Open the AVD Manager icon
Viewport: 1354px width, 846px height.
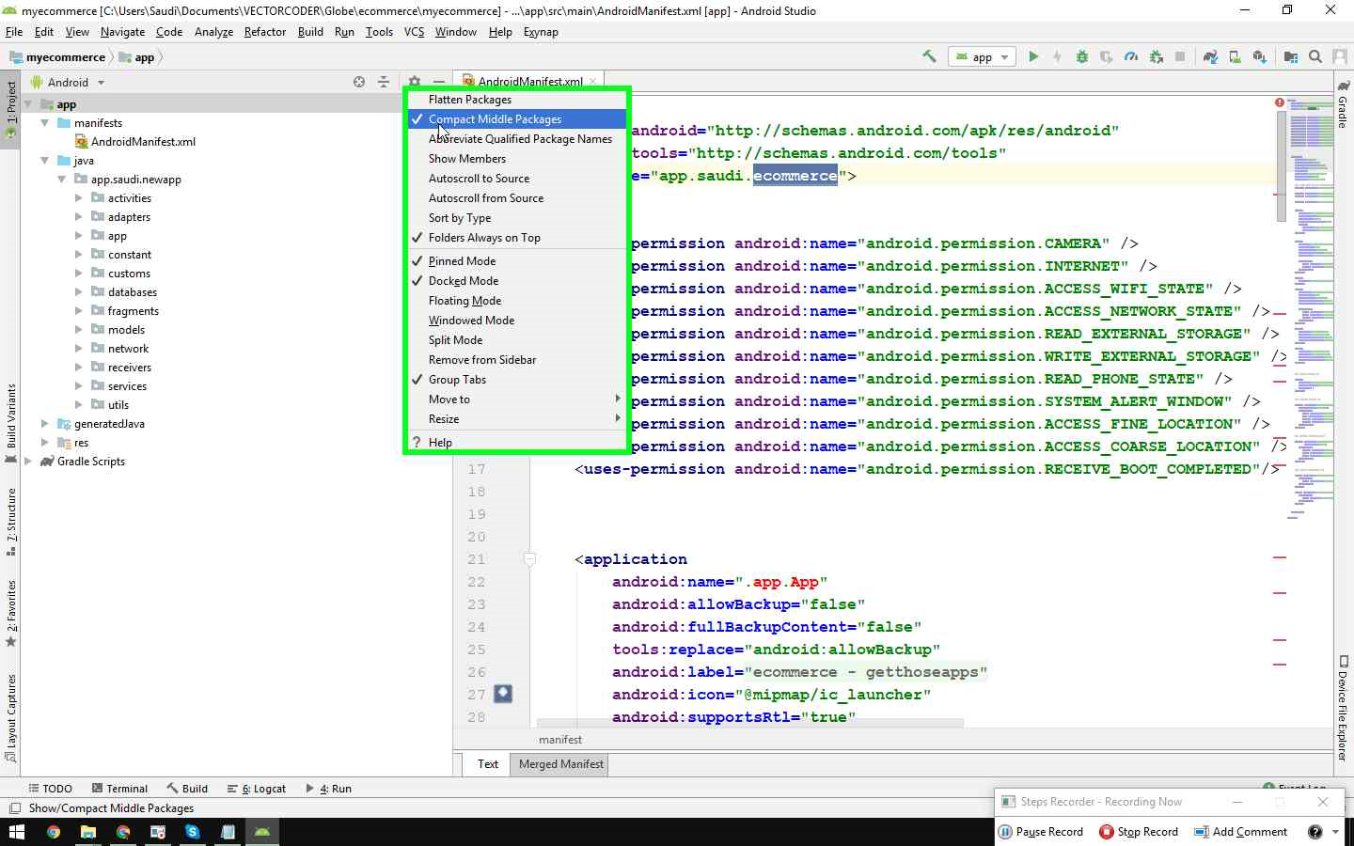click(1235, 56)
